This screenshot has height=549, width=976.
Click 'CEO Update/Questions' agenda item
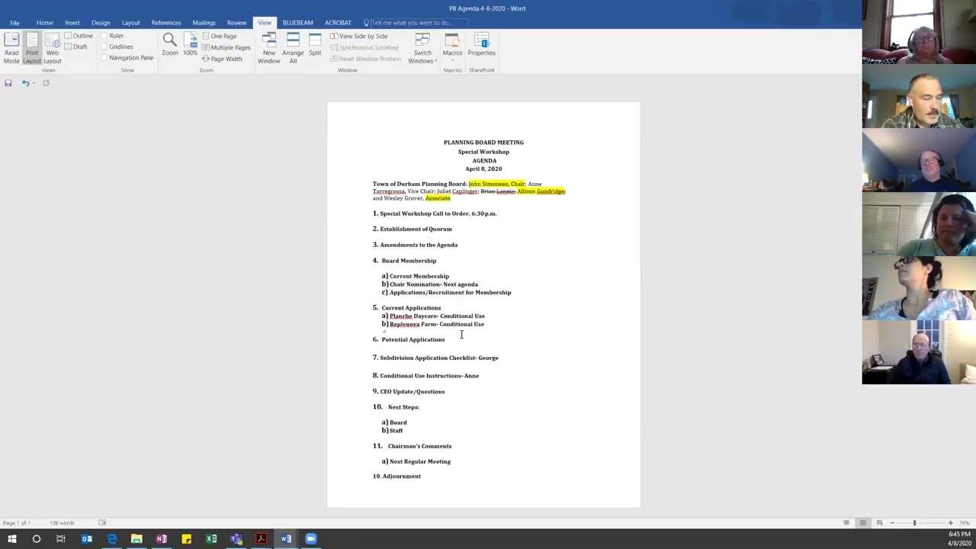click(x=412, y=392)
